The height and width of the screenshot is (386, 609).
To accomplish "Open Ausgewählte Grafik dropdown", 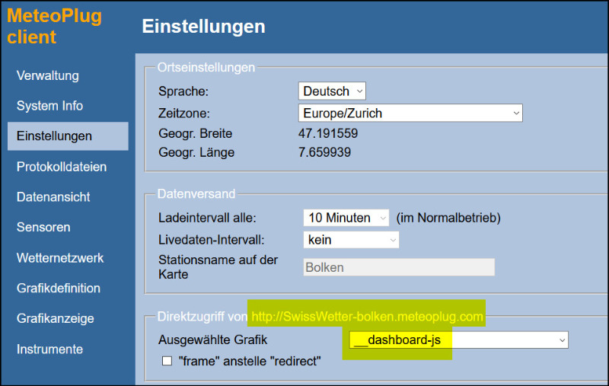I will (x=459, y=340).
